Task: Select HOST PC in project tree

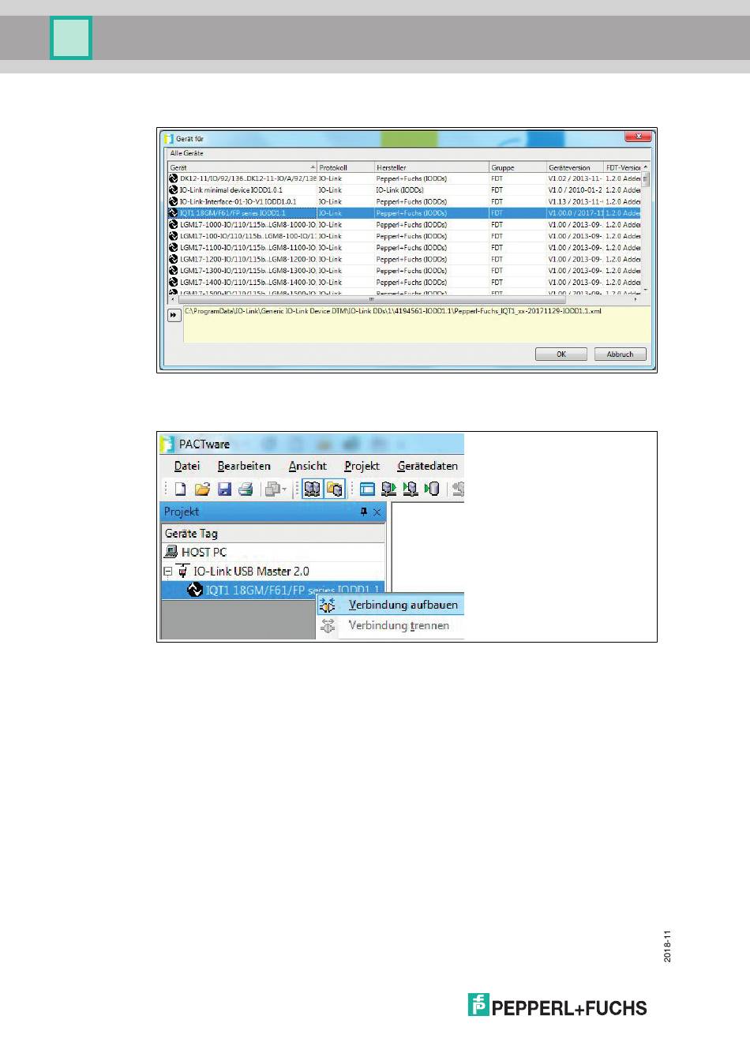Action: pyautogui.click(x=204, y=552)
